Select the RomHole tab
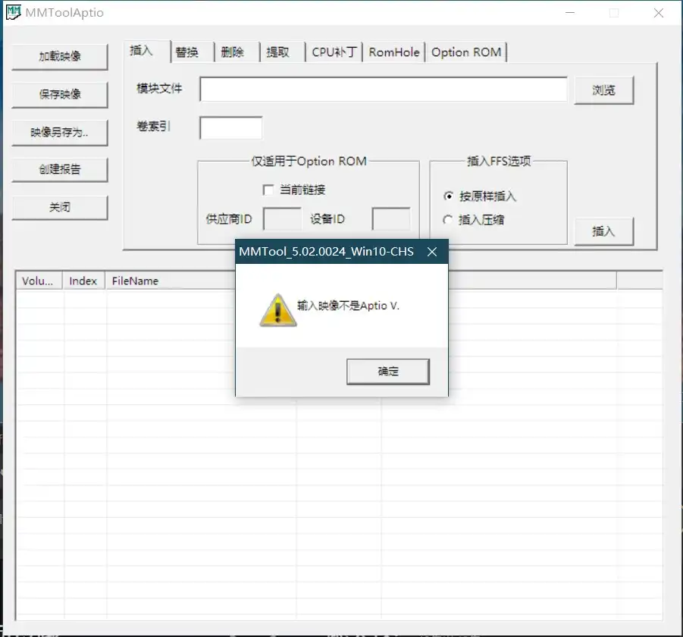 tap(393, 52)
